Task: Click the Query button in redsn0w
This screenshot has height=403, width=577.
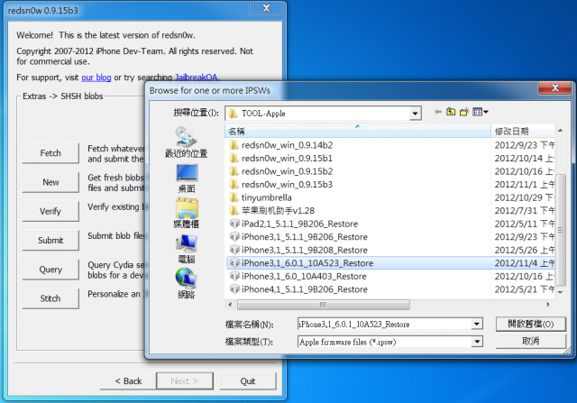Action: (x=50, y=270)
